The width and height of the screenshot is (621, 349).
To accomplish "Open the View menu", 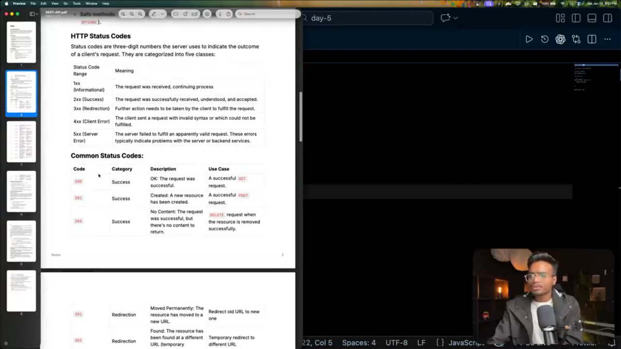I will pos(55,4).
